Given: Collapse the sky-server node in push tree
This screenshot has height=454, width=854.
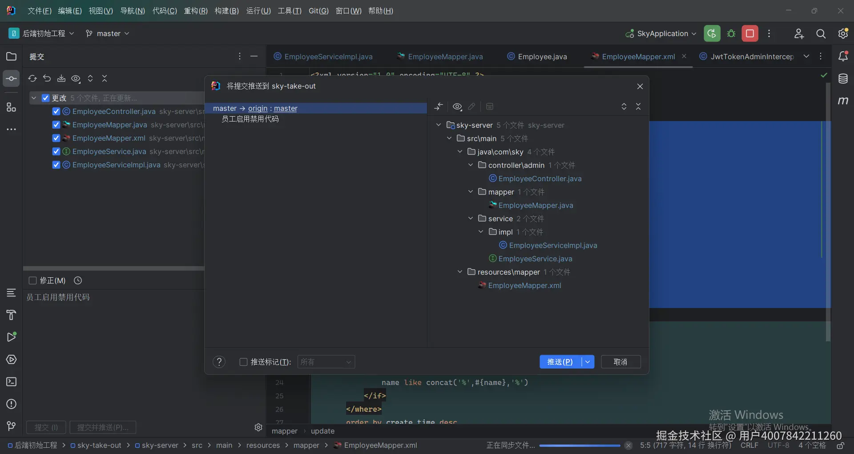Looking at the screenshot, I should pyautogui.click(x=439, y=125).
